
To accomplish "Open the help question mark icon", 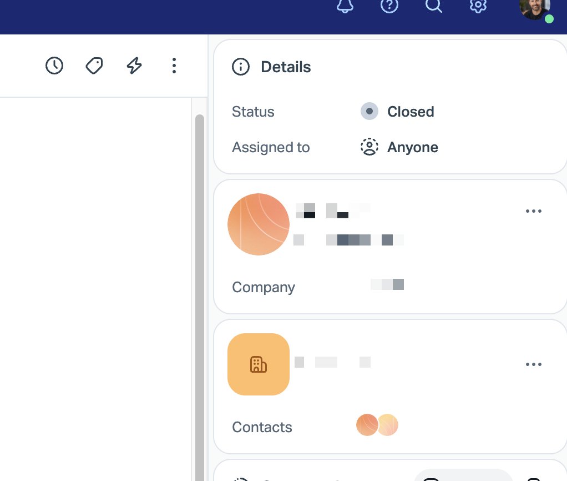I will (x=389, y=6).
